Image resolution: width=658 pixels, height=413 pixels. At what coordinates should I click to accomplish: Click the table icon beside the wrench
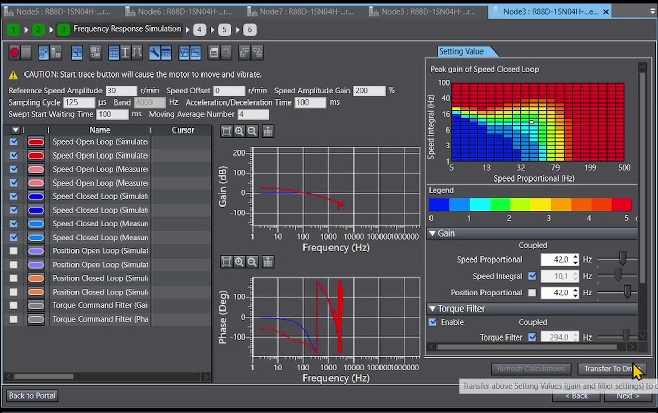(166, 52)
